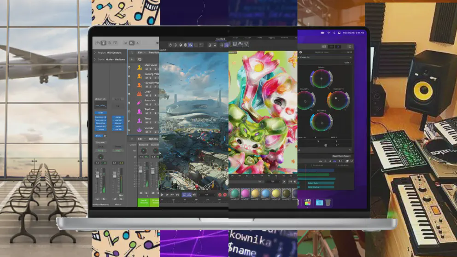The image size is (457, 257).
Task: Duplicate track icon next to plus
Action: tap(140, 59)
